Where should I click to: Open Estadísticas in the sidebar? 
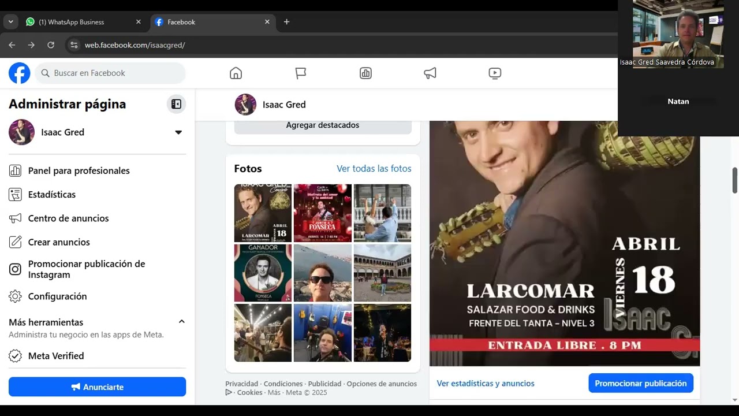click(97, 194)
